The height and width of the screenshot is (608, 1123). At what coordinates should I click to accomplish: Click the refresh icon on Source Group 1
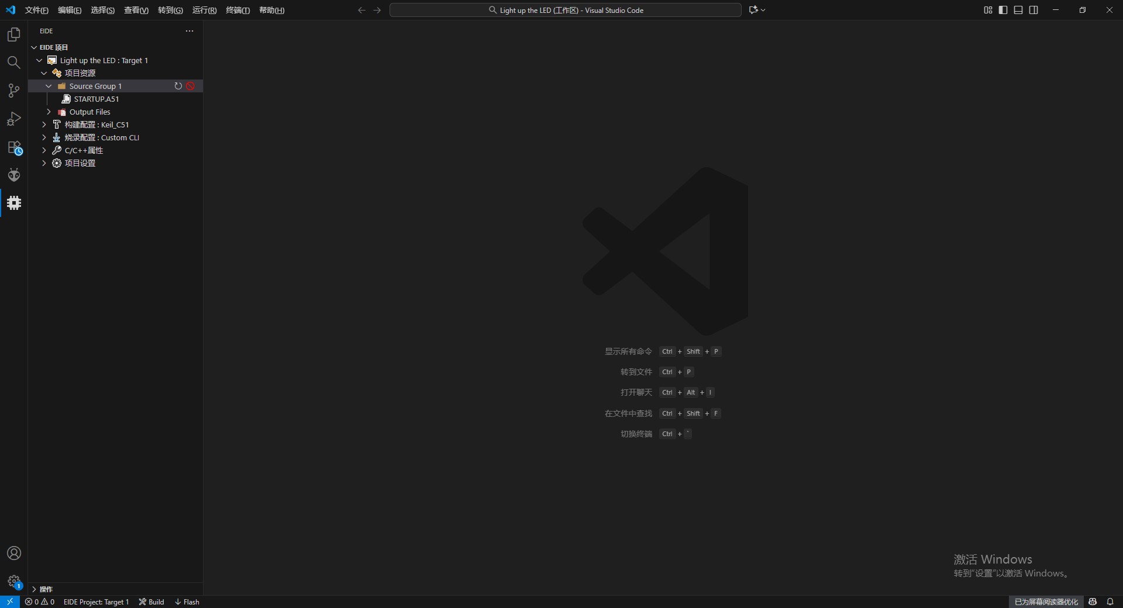[x=178, y=86]
